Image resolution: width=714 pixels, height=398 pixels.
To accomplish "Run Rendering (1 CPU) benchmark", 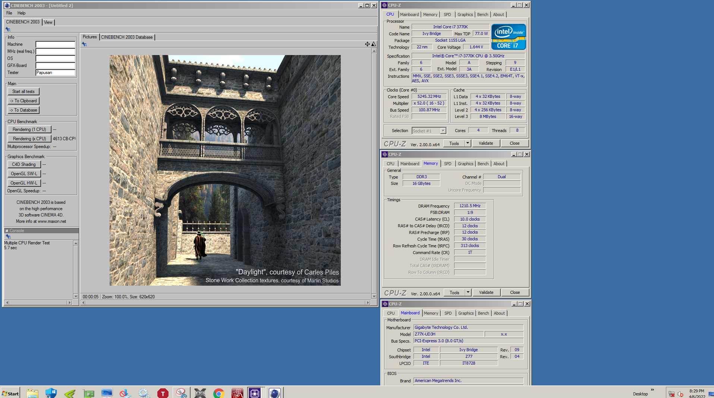I will click(29, 129).
